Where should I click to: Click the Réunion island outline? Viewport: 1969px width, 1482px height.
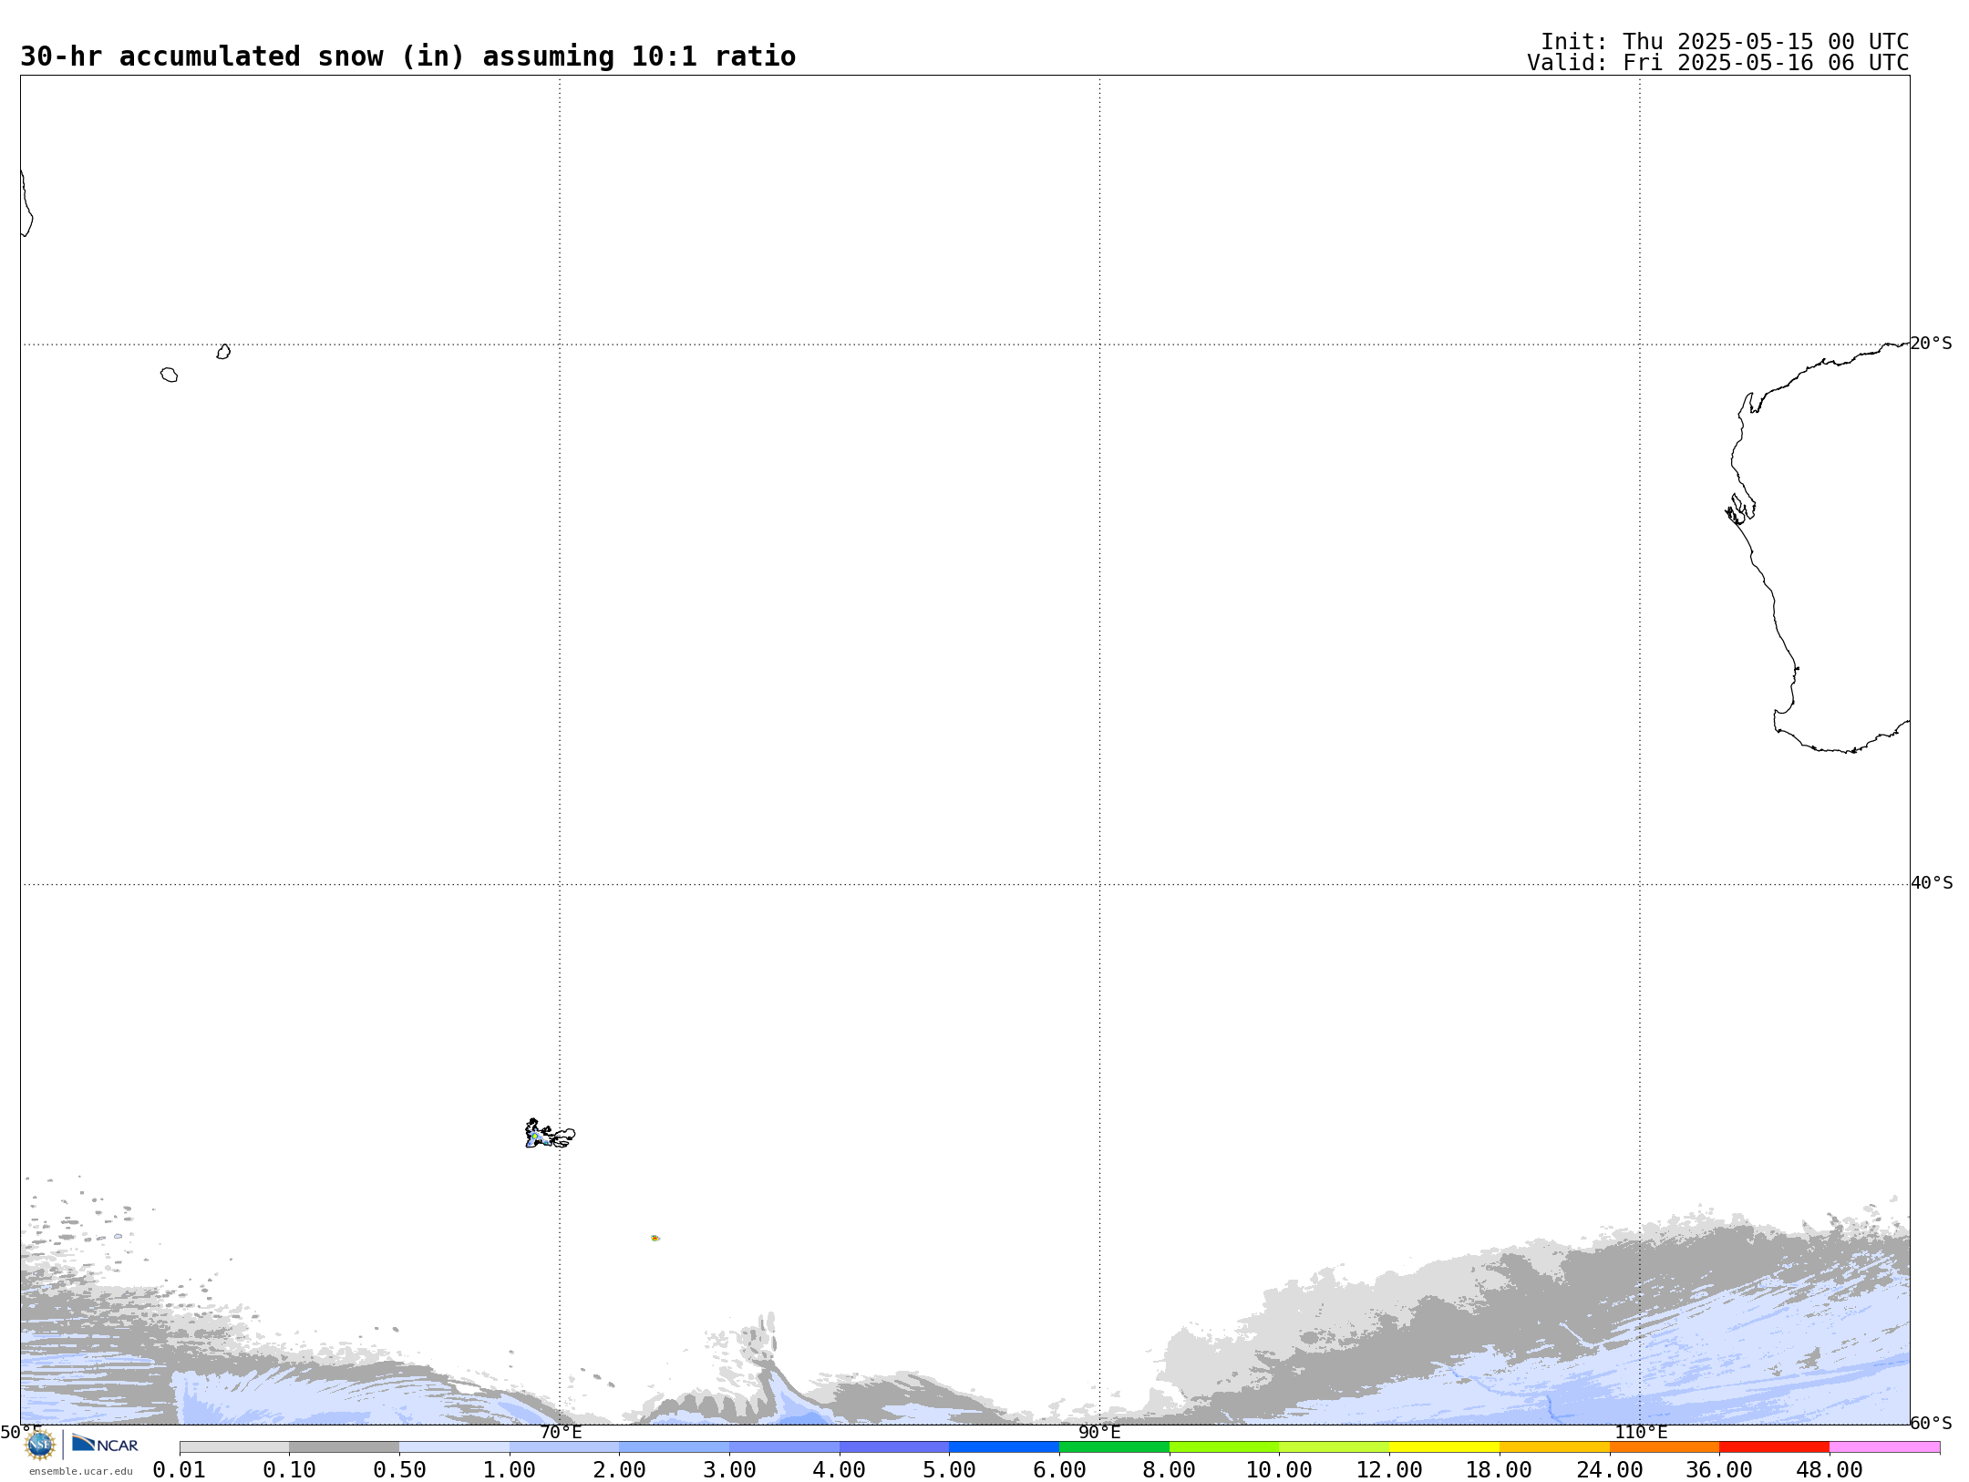coord(170,375)
